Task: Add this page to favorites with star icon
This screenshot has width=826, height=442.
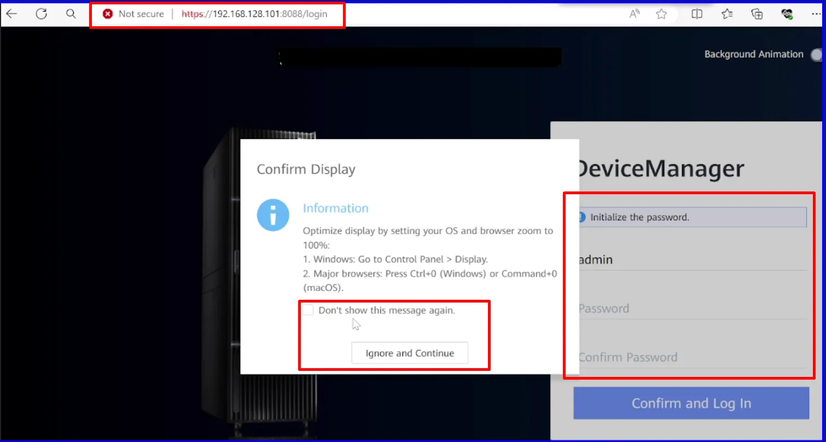Action: coord(661,14)
